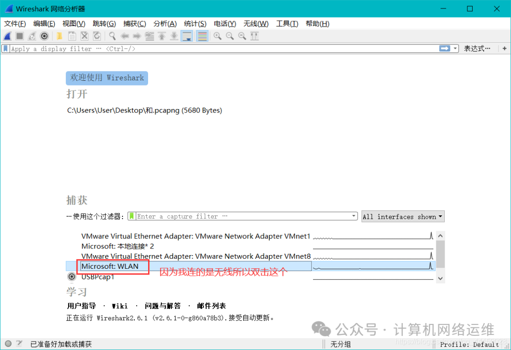Click the zoom out toolbar icon
The image size is (511, 350).
pos(229,36)
